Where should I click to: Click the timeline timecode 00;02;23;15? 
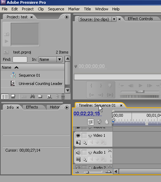[x=87, y=114]
